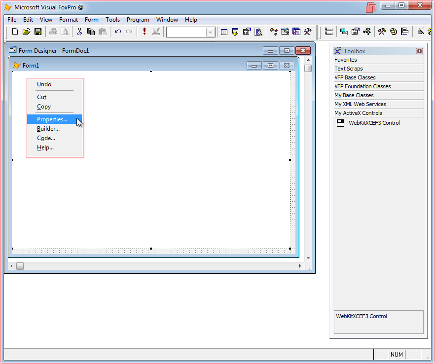435x364 pixels.
Task: Click the Print icon in the toolbar
Action: tap(53, 32)
